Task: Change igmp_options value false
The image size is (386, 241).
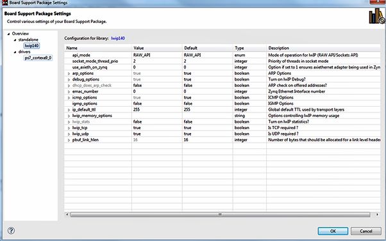Action: click(x=157, y=104)
